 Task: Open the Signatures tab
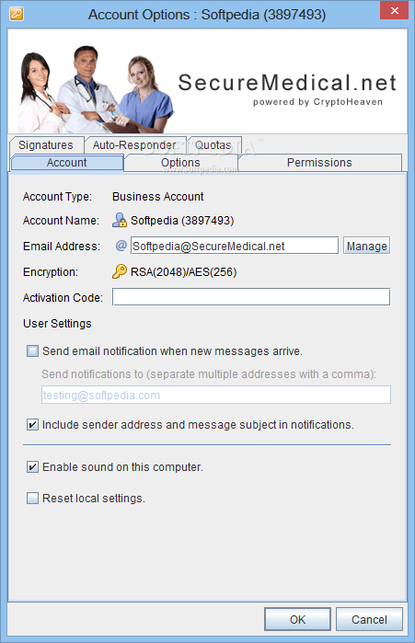click(x=46, y=144)
